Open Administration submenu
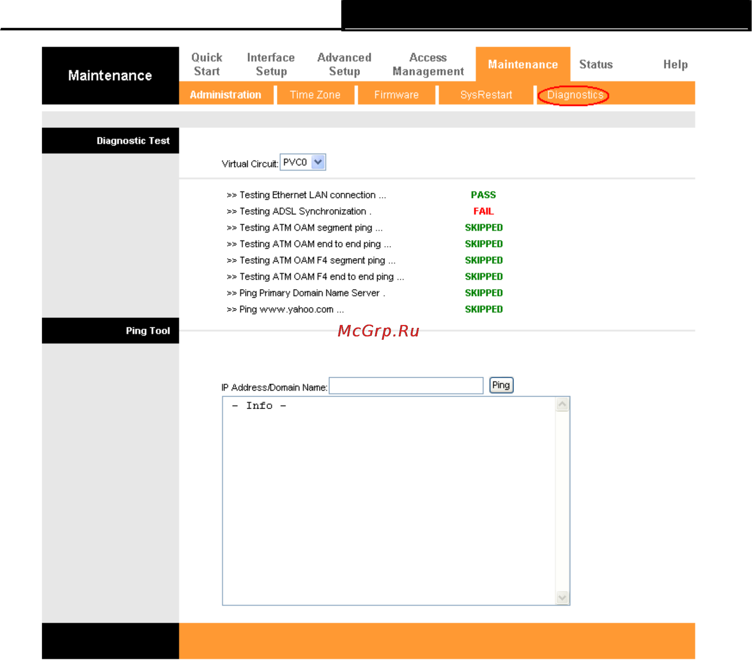 tap(225, 95)
